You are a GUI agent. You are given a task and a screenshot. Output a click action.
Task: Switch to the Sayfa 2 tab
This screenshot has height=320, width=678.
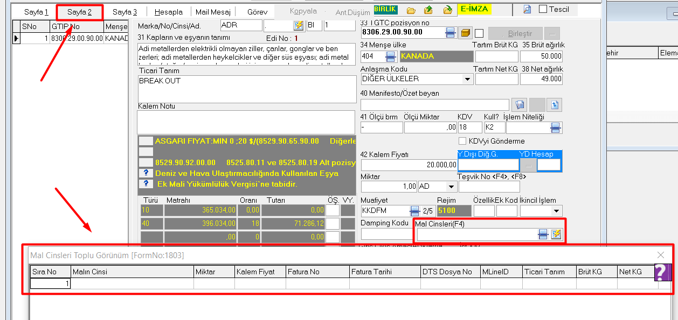click(x=80, y=12)
